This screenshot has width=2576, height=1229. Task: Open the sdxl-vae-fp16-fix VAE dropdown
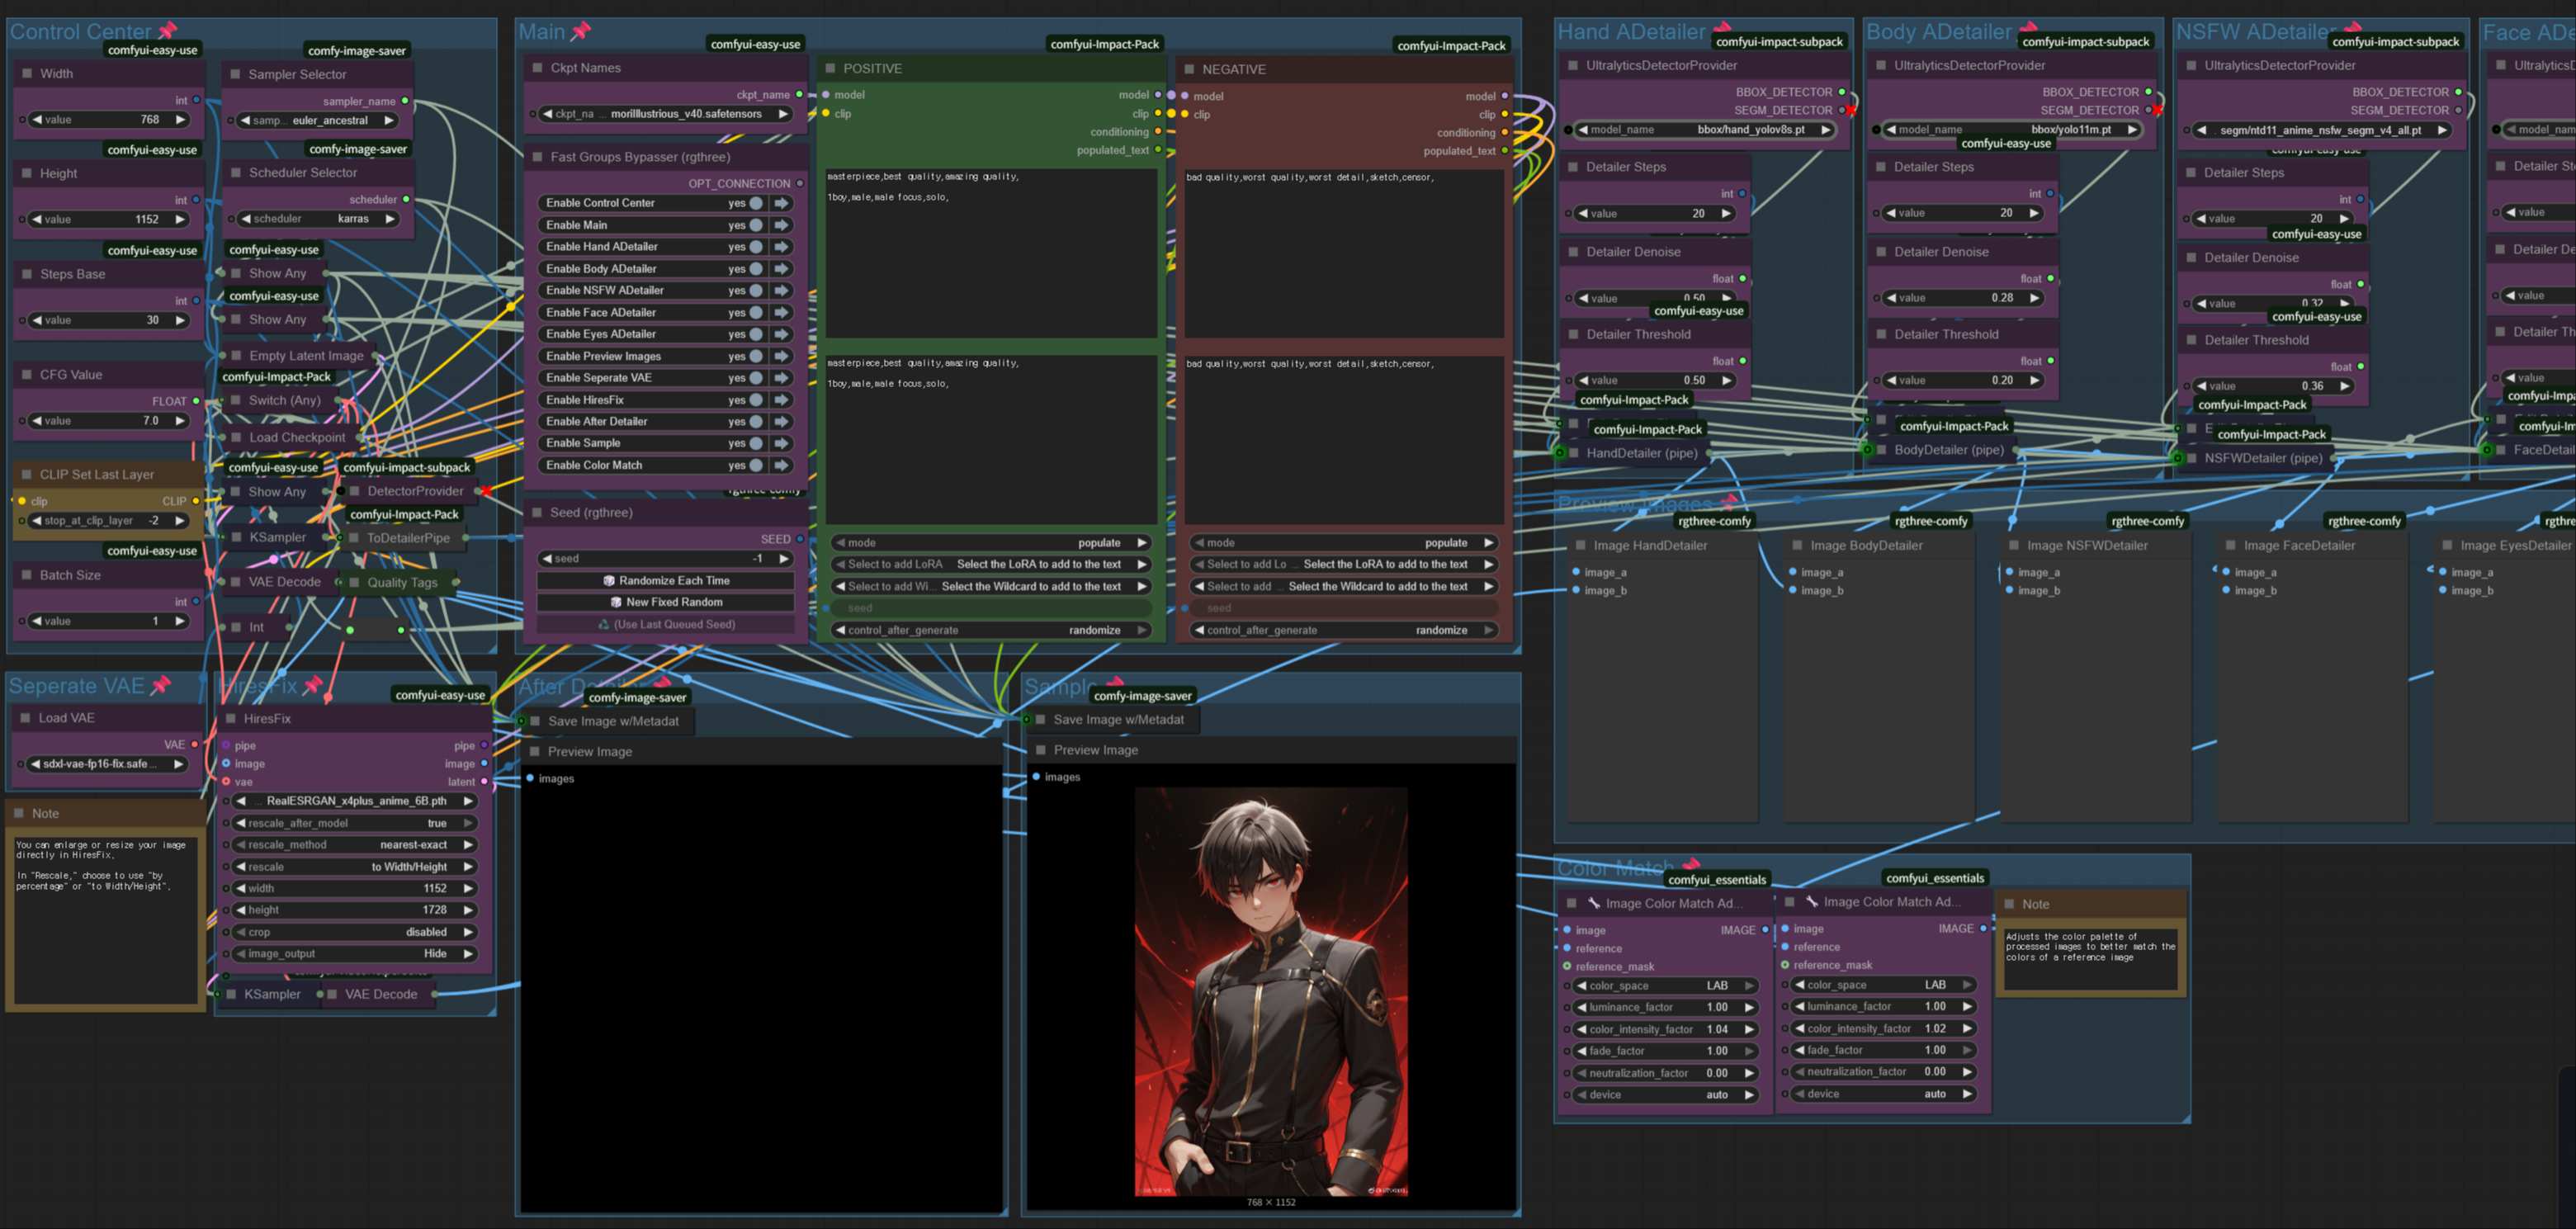[x=108, y=764]
